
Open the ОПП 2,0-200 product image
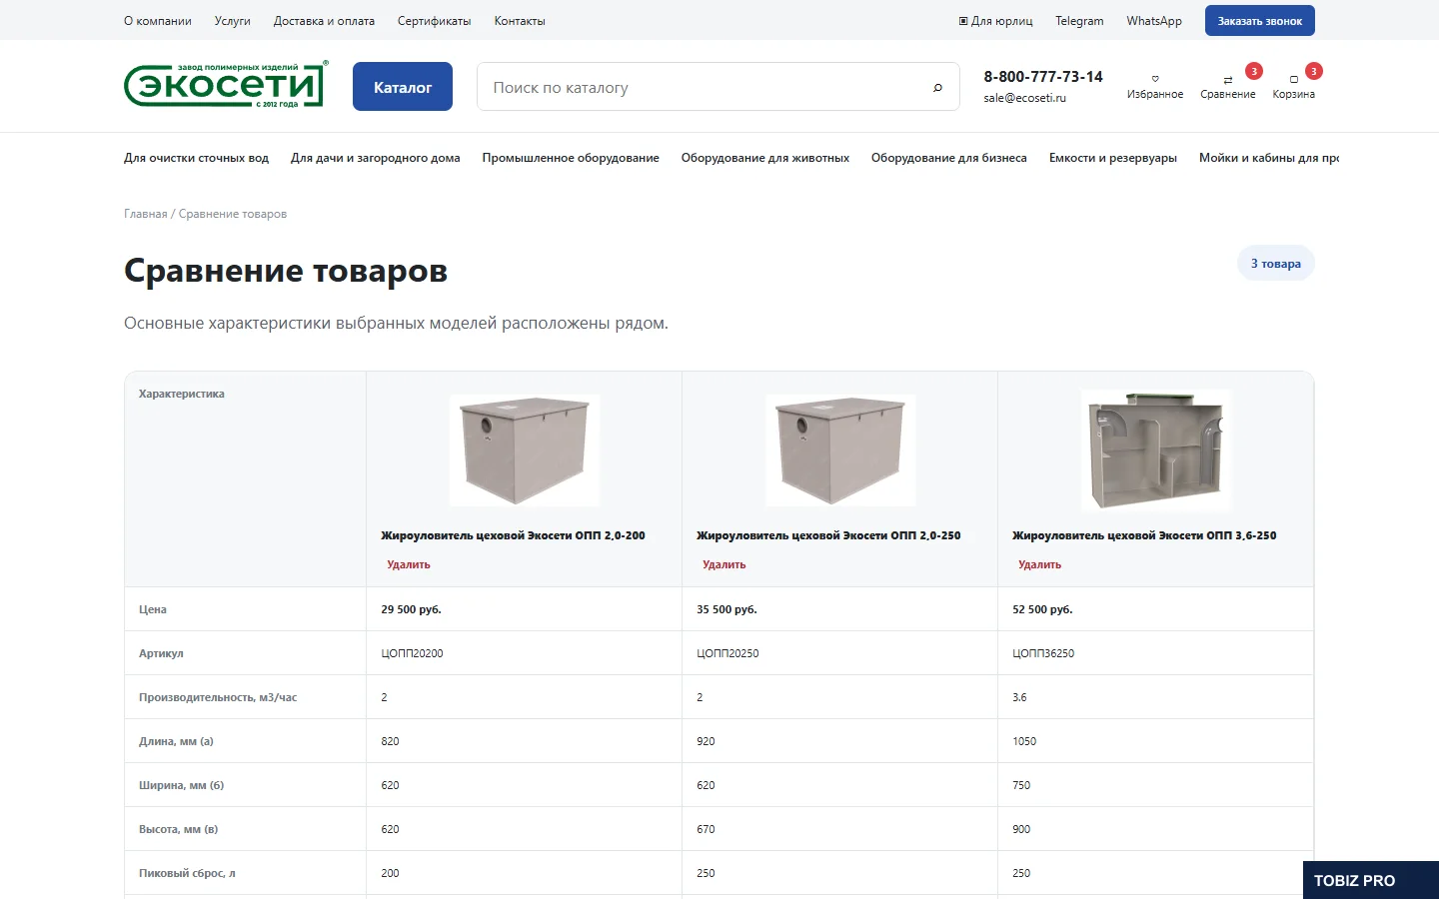pyautogui.click(x=525, y=449)
